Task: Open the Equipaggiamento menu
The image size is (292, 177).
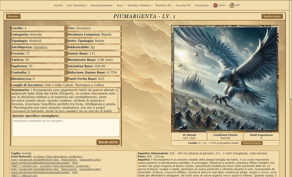Action: pos(101,5)
